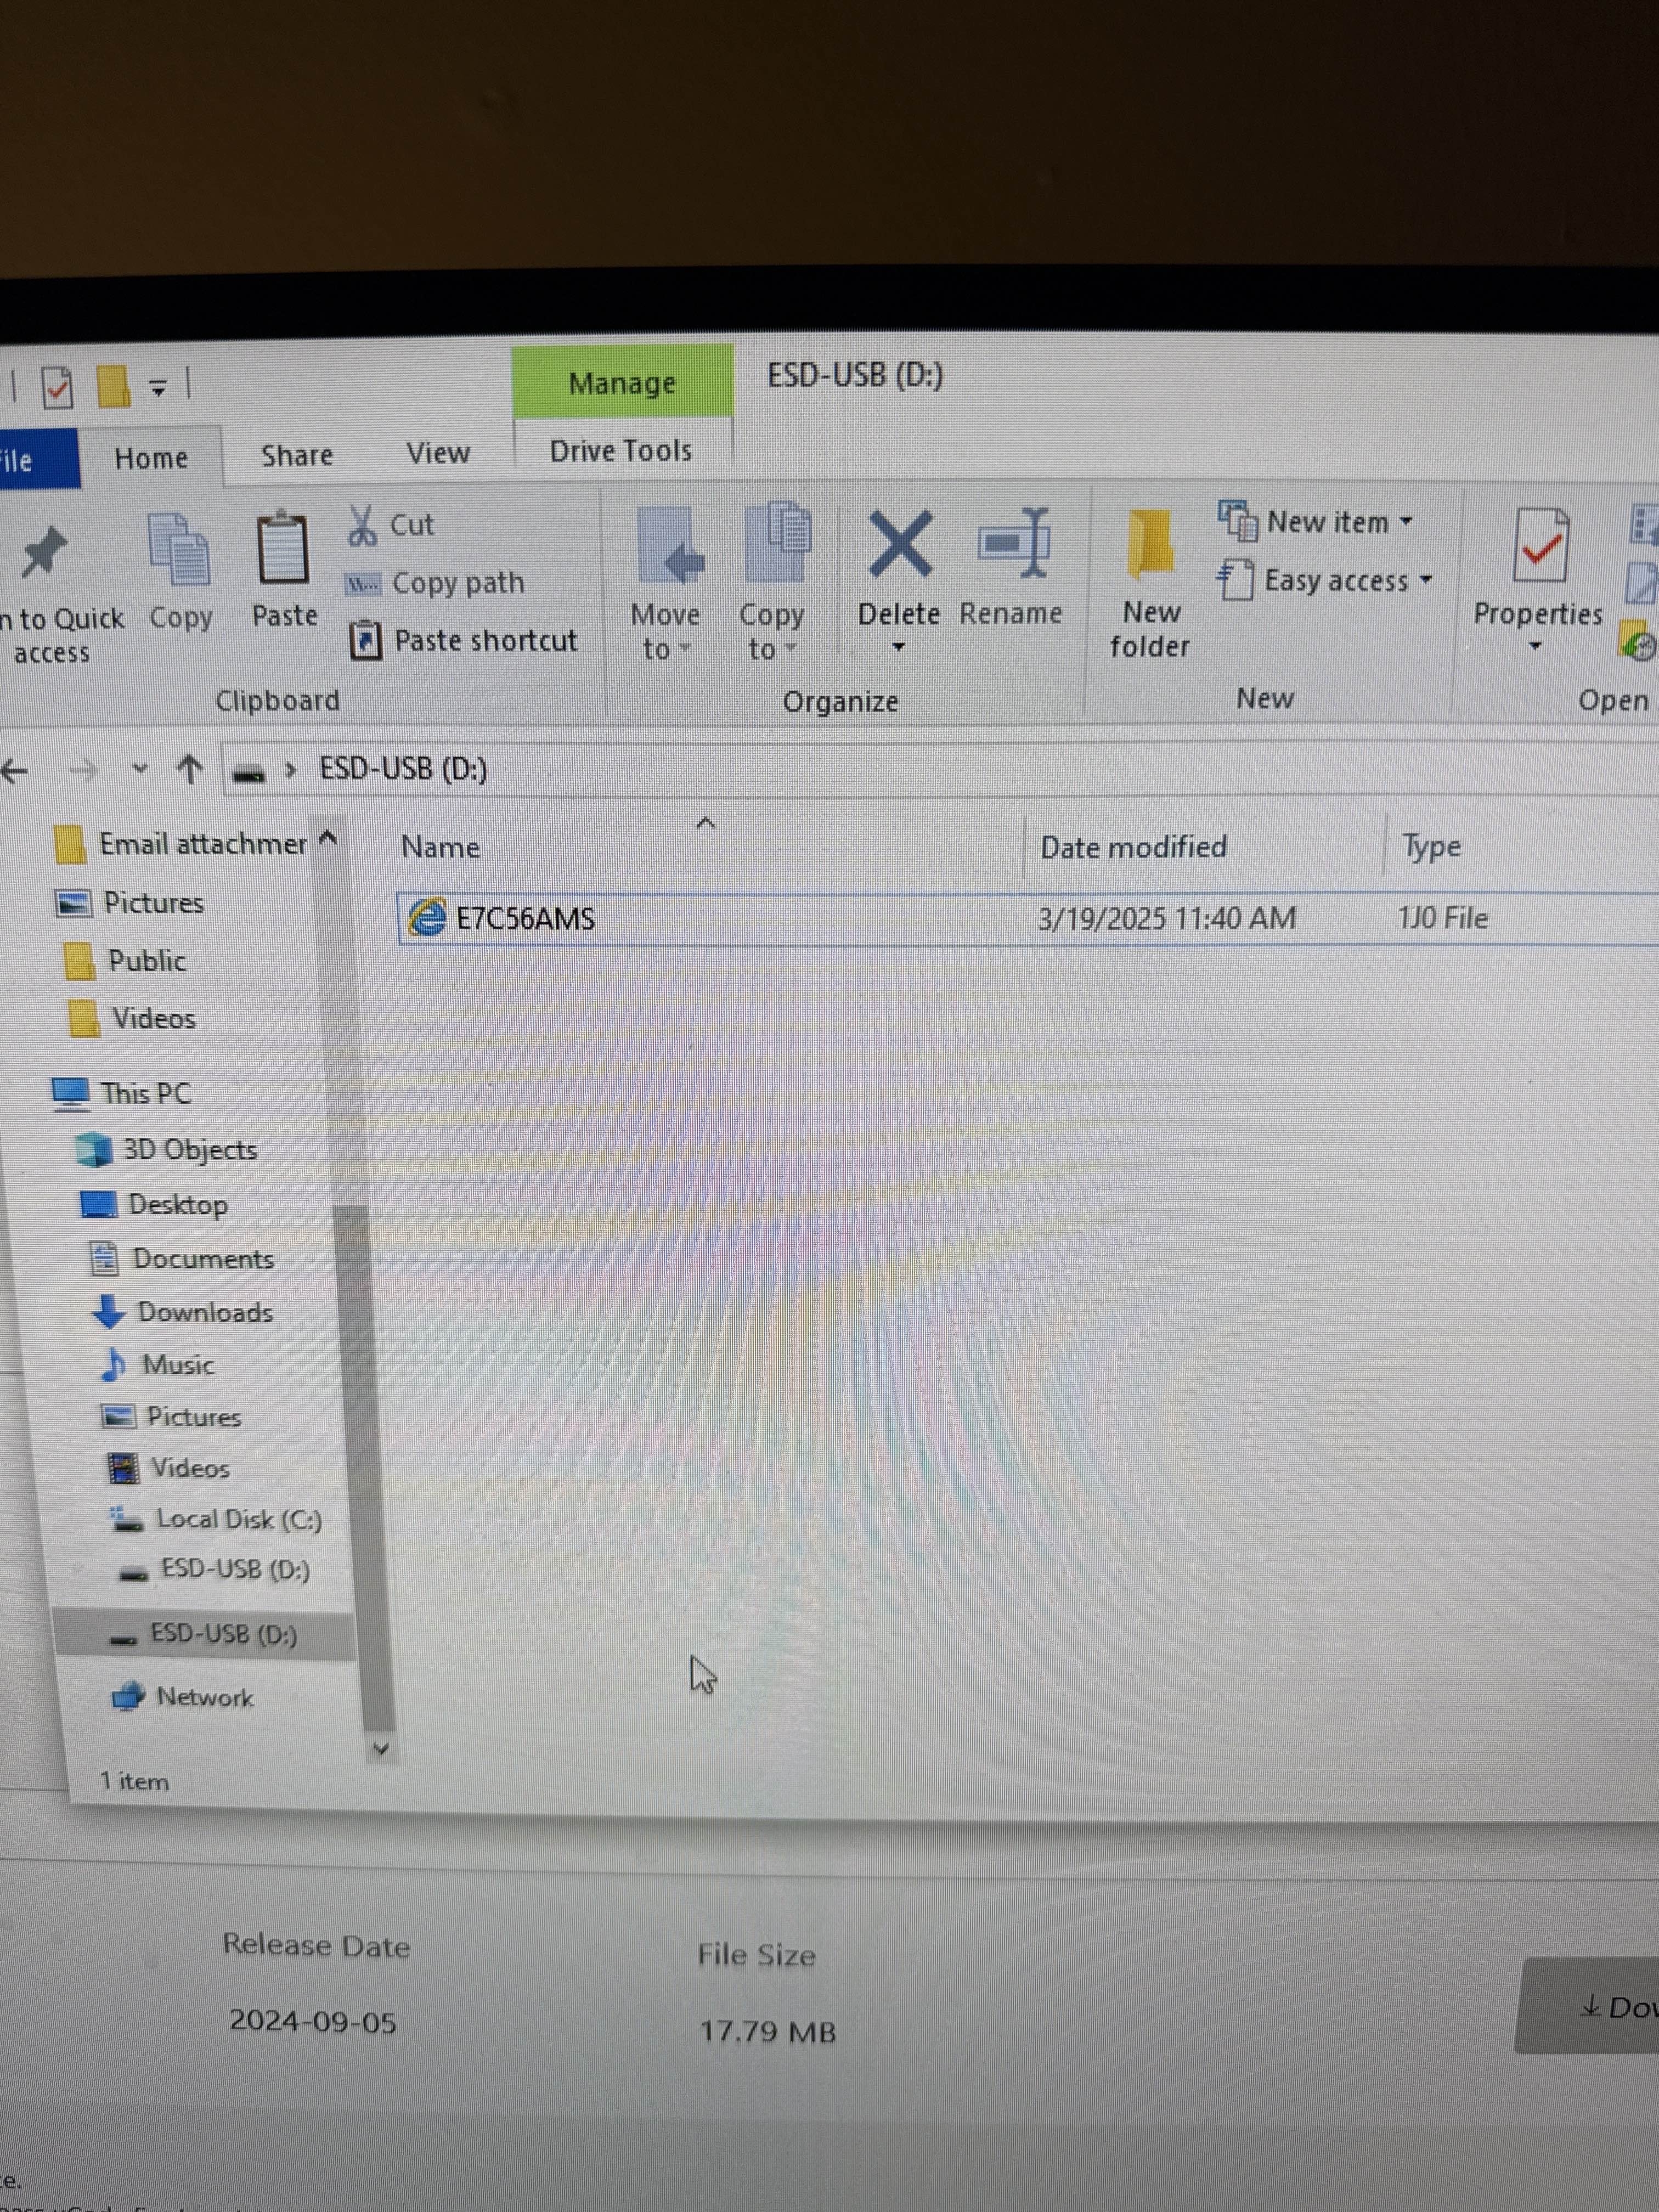Open Downloads in navigation pane
1659x2212 pixels.
[182, 1312]
